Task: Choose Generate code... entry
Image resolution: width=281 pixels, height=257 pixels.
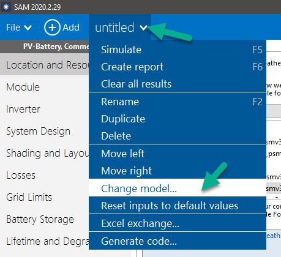Action: point(178,241)
